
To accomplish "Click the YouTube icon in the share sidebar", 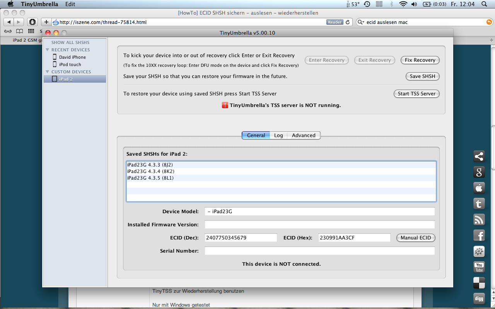I will coord(479,267).
